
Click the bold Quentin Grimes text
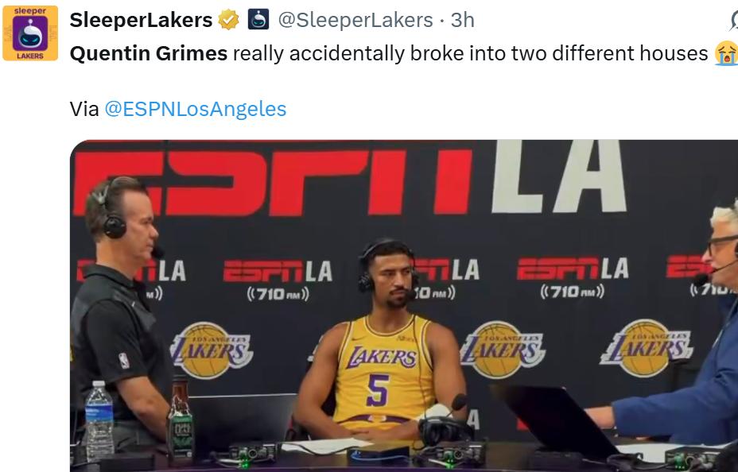point(149,53)
